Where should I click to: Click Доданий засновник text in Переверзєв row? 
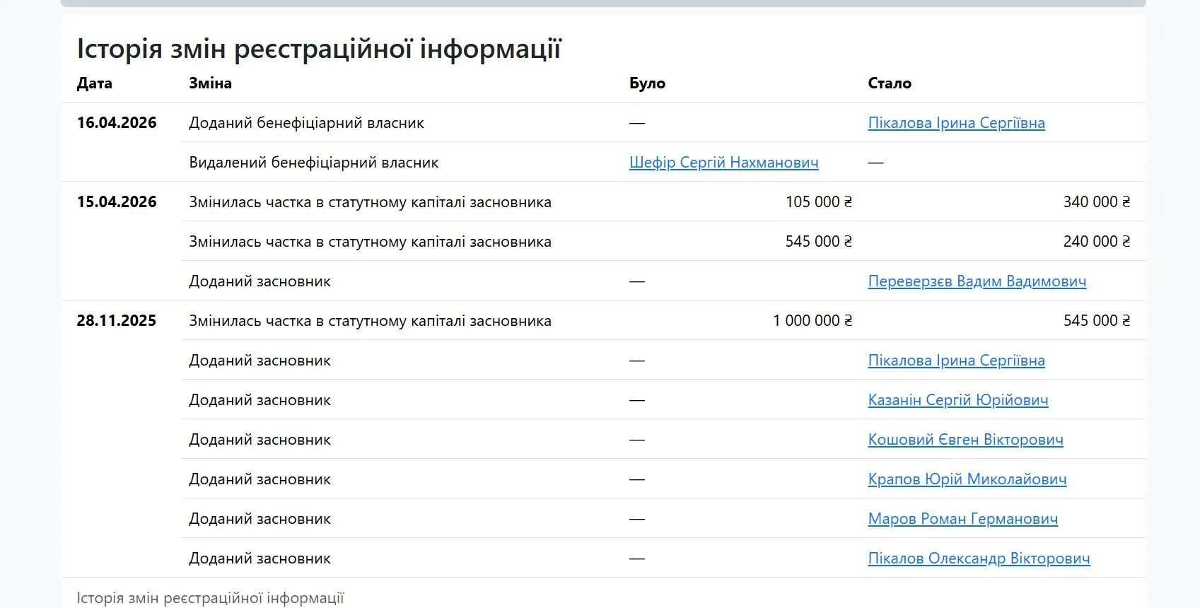click(260, 281)
